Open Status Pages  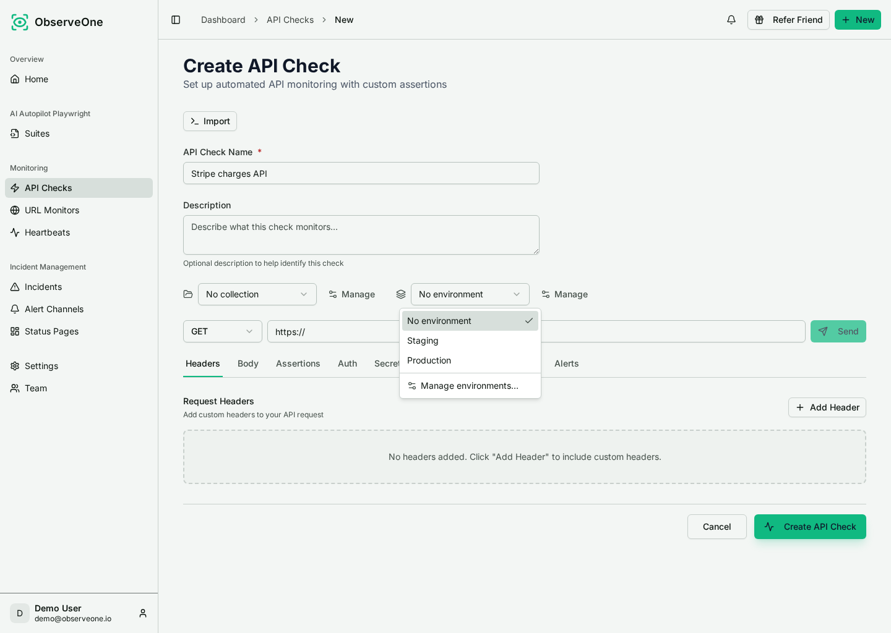[x=79, y=331]
